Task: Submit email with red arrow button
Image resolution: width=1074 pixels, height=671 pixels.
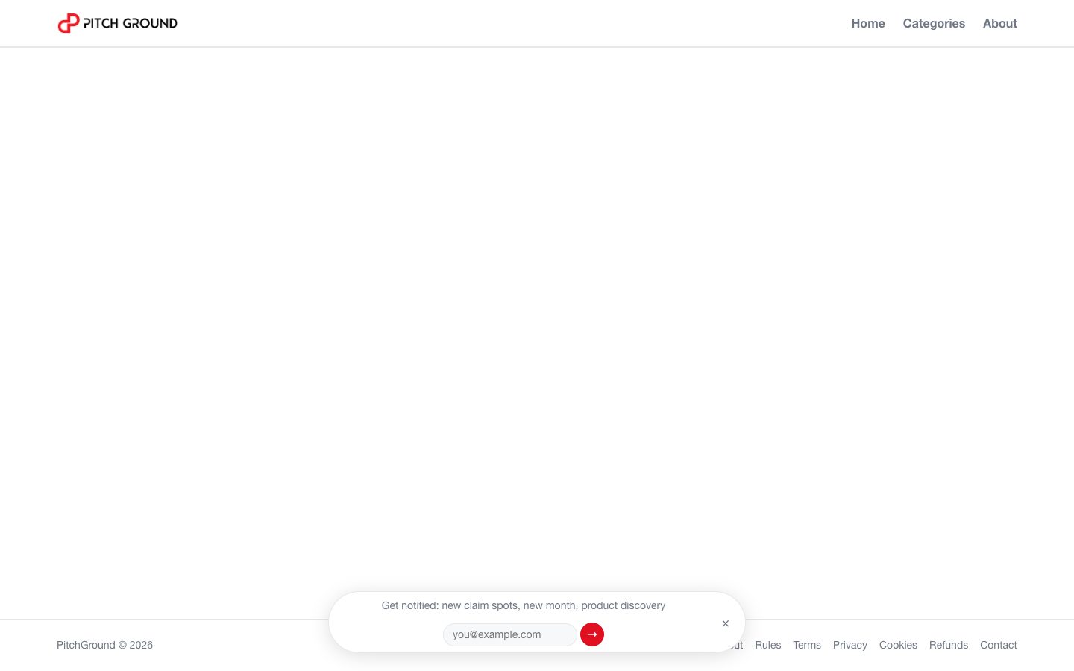Action: click(x=592, y=634)
